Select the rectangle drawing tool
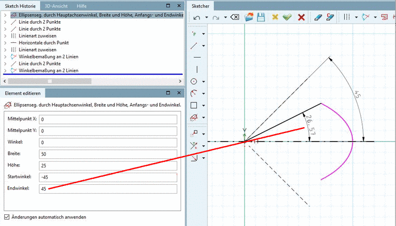Image resolution: width=396 pixels, height=226 pixels. (x=194, y=106)
